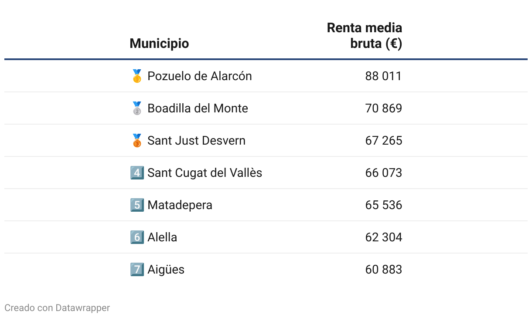This screenshot has height=318, width=532.
Task: Click the Renta media bruta header
Action: coord(365,36)
